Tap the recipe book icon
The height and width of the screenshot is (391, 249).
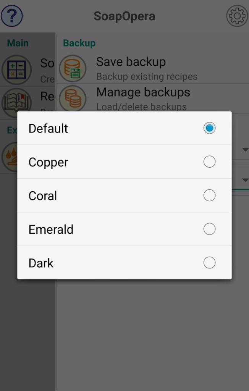(16, 102)
